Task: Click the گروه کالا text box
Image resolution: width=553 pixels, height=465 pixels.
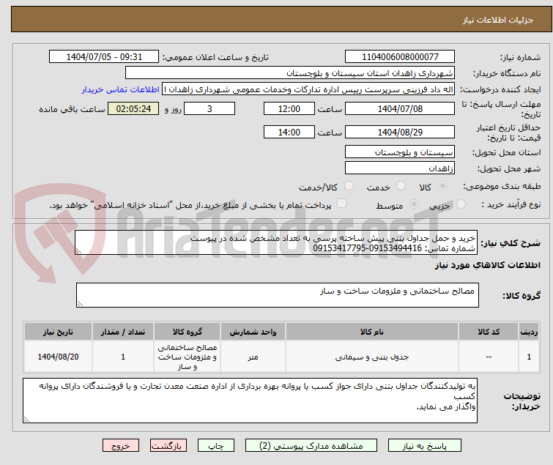Action: pyautogui.click(x=278, y=295)
